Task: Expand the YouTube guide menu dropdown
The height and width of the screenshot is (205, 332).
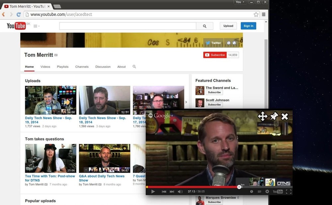Action: tap(37, 26)
